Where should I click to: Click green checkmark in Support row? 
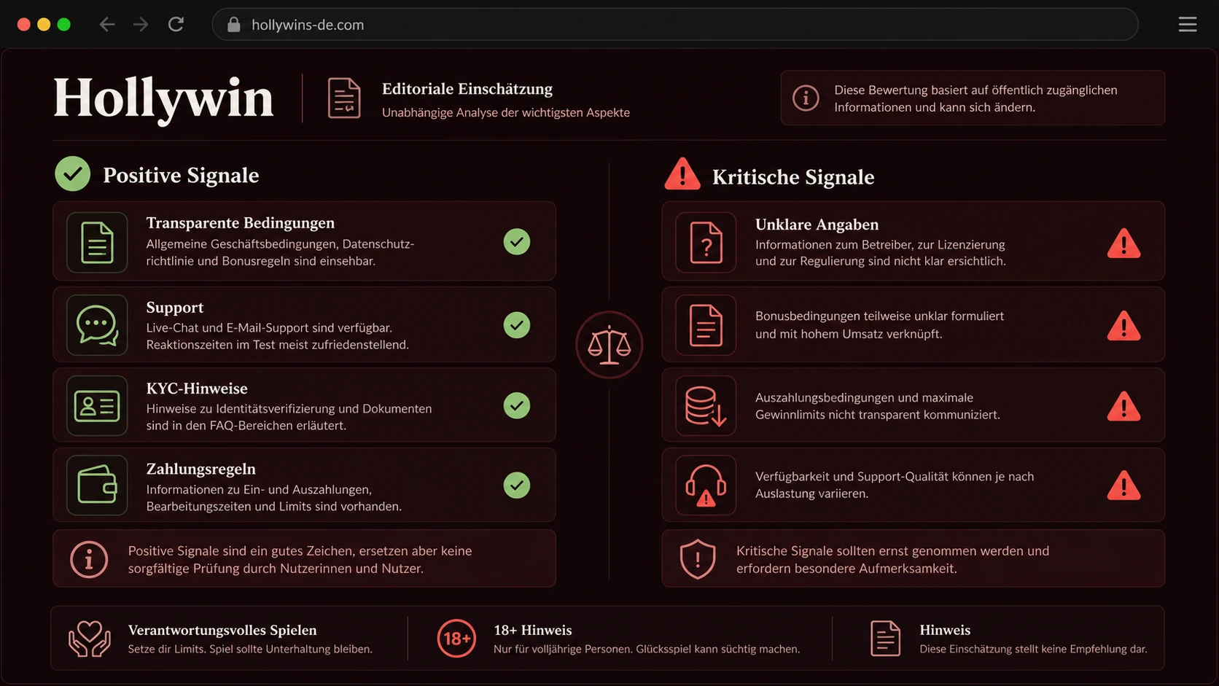click(x=517, y=325)
